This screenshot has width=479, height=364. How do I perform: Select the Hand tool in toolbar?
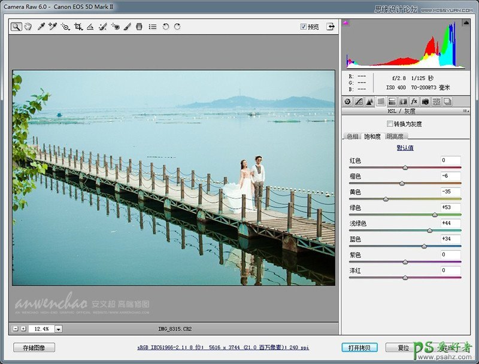coord(28,27)
